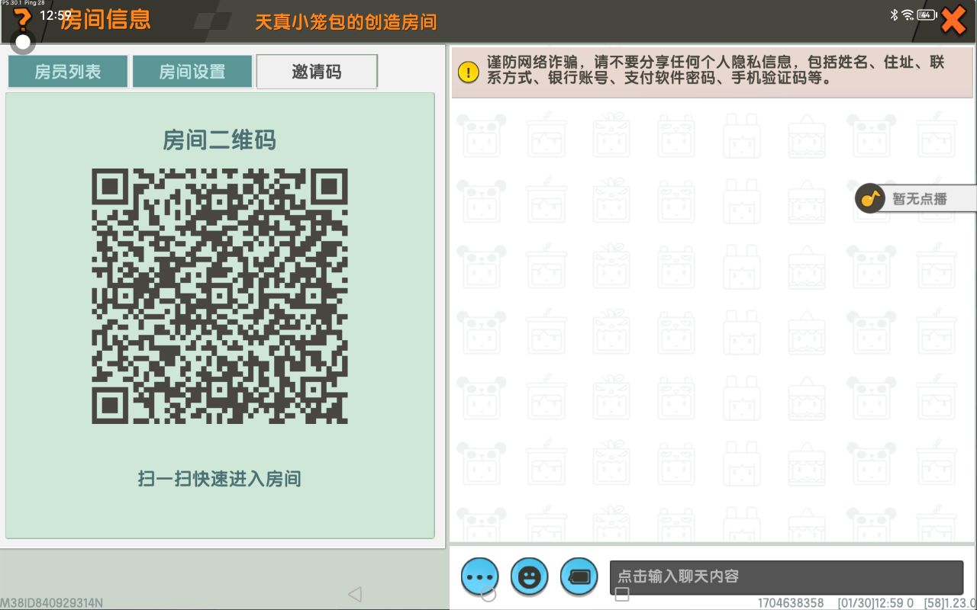
Task: Open the three-dots more options chat button
Action: (480, 576)
